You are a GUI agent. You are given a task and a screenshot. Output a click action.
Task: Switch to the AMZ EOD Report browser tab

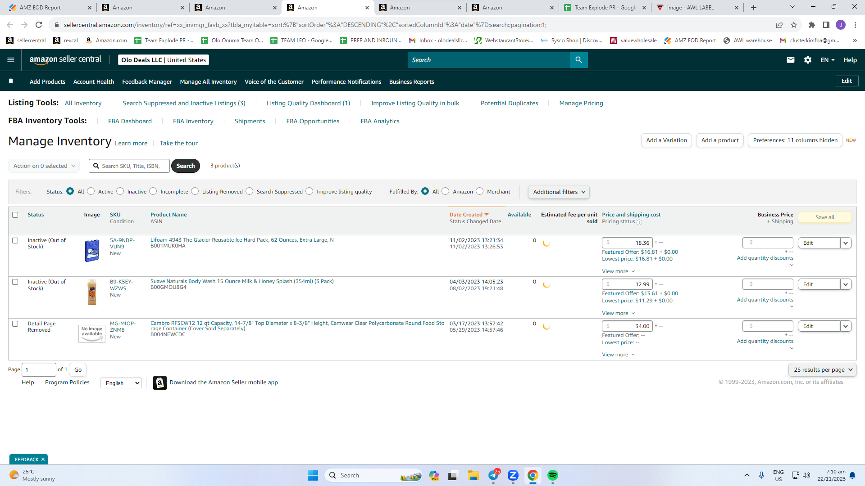tap(50, 8)
